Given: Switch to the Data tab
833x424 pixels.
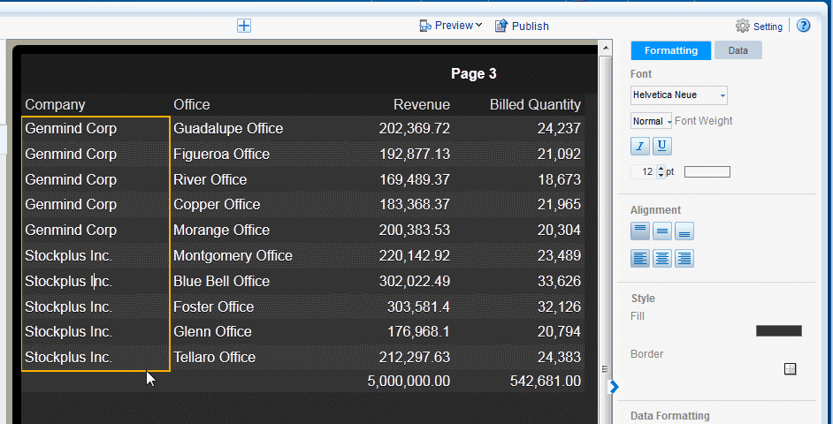Looking at the screenshot, I should (737, 50).
